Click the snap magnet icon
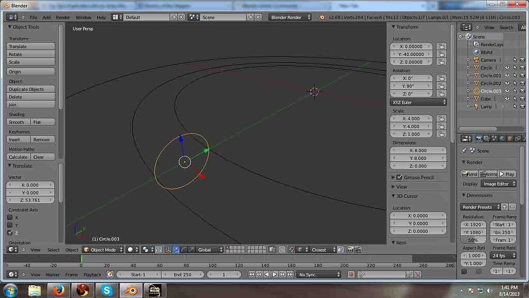This screenshot has height=298, width=529. (x=292, y=250)
